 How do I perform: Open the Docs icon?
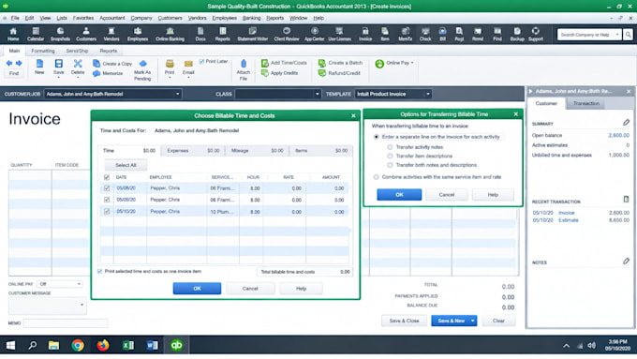click(x=200, y=34)
